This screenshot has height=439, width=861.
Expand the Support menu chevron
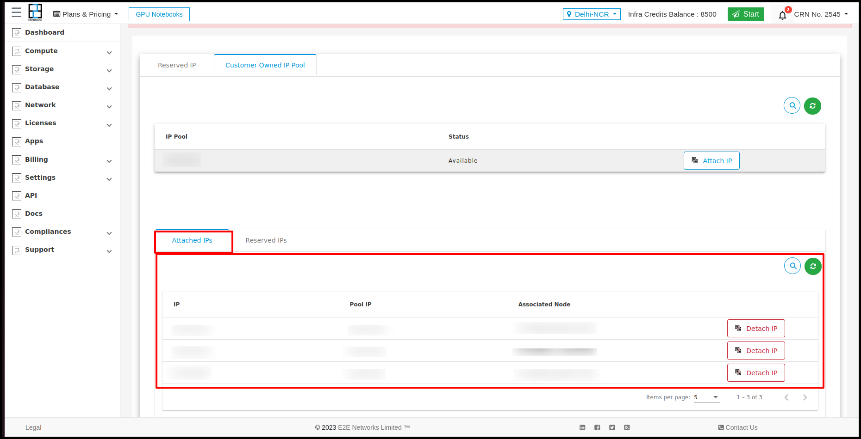109,251
